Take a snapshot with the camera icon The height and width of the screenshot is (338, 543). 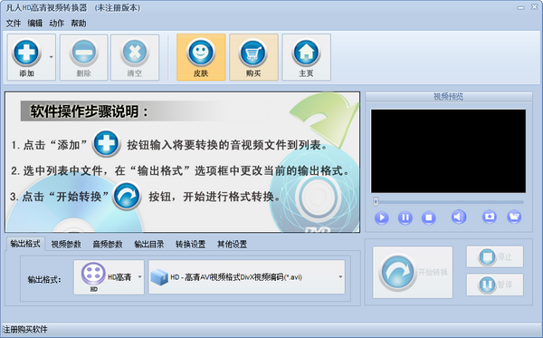[489, 217]
